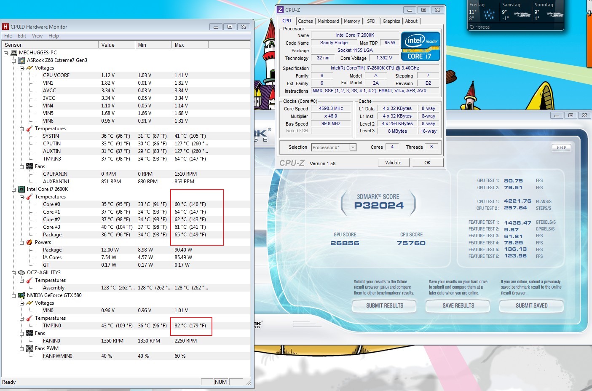Switch to the Graphics tab in CPU-Z

point(391,21)
